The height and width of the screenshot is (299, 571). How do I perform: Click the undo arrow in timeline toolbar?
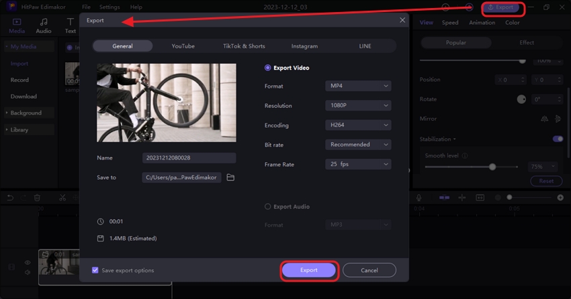coord(10,198)
